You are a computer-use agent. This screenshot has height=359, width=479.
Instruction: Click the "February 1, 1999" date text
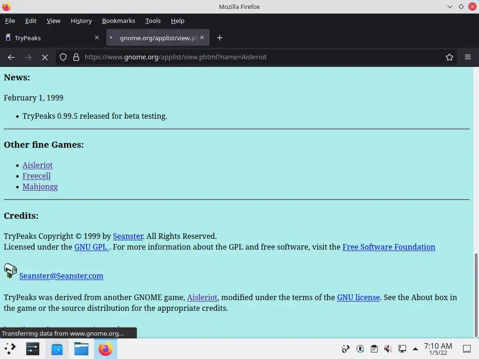tap(34, 98)
